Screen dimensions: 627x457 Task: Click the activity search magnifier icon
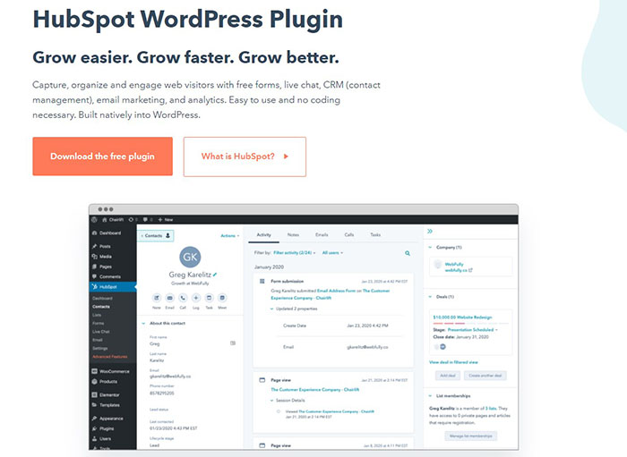(408, 253)
